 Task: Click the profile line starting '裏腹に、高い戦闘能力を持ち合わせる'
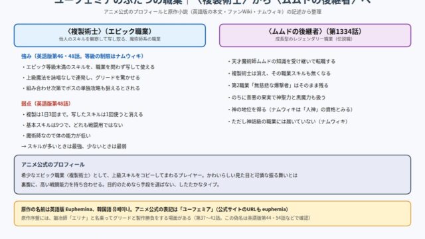[x=121, y=185]
